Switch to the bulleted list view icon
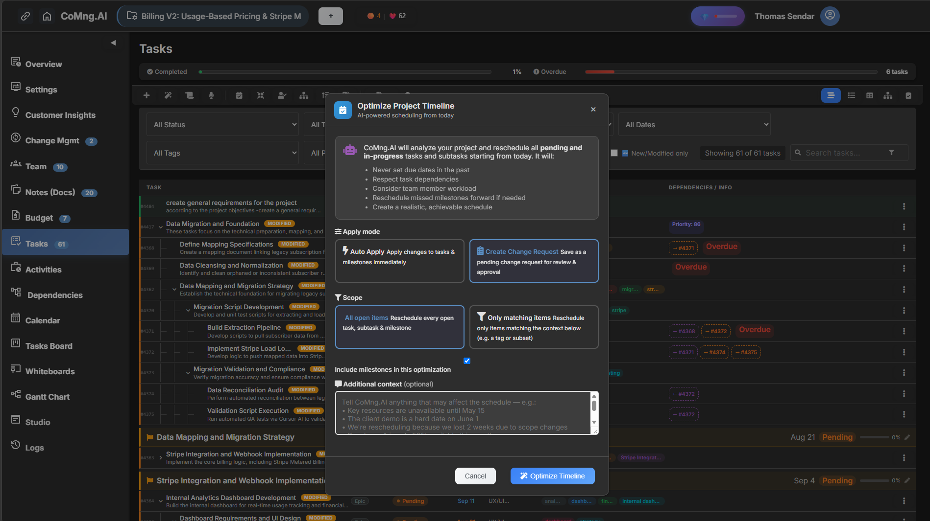Viewport: 930px width, 521px height. (852, 95)
